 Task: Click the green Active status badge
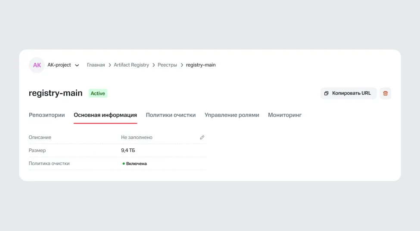98,93
